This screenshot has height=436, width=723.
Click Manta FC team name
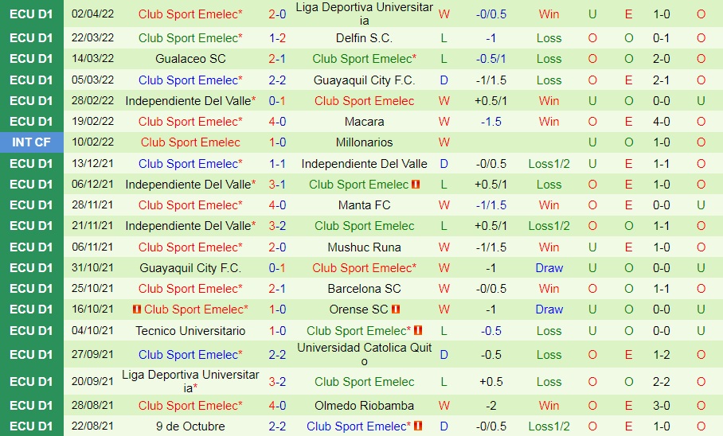(365, 205)
